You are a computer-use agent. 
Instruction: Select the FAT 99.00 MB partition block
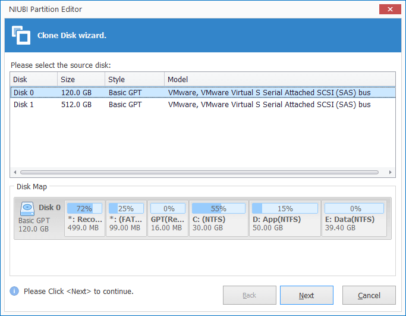[x=127, y=218]
